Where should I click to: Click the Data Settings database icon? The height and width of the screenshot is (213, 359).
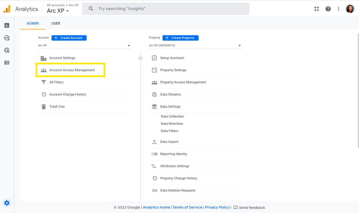point(154,107)
